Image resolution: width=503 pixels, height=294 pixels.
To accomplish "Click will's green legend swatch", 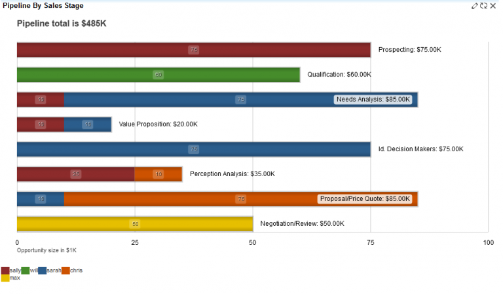I will click(x=26, y=270).
